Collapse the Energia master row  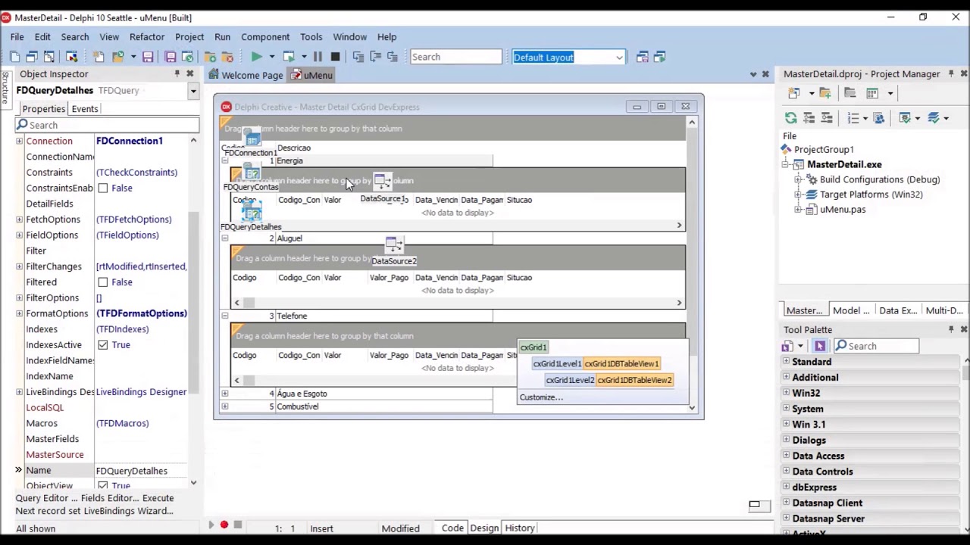[224, 160]
